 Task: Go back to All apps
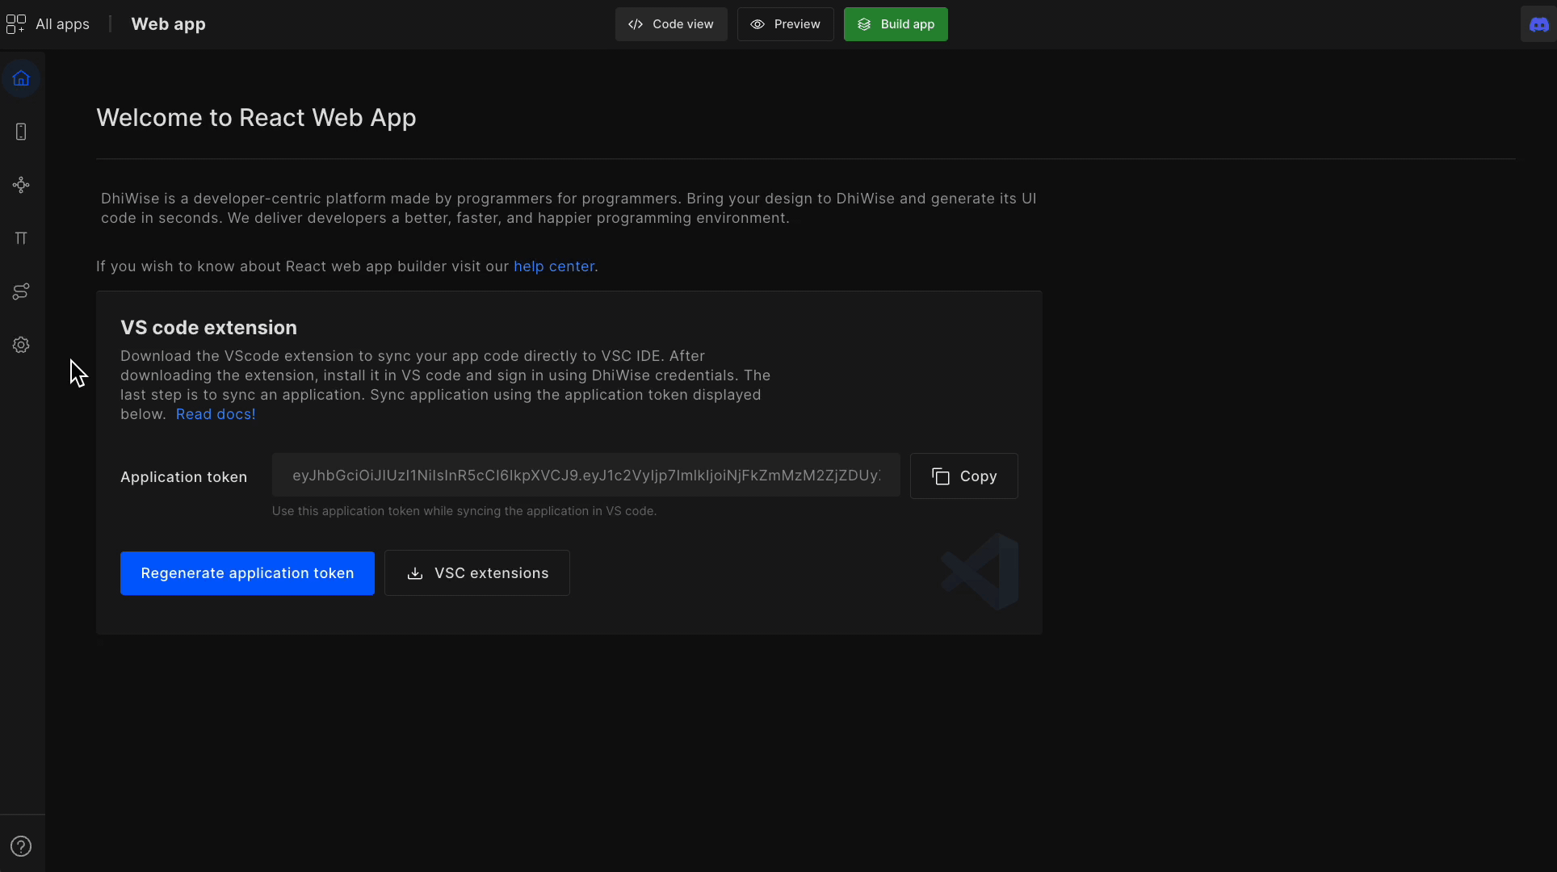48,24
